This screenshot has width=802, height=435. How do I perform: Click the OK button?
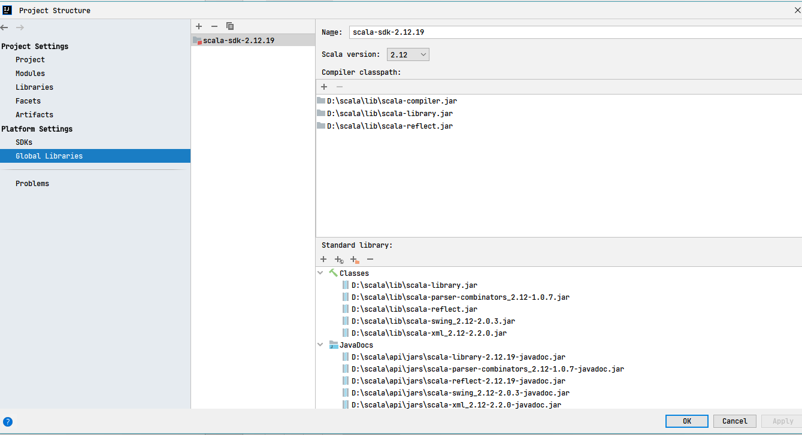click(687, 421)
